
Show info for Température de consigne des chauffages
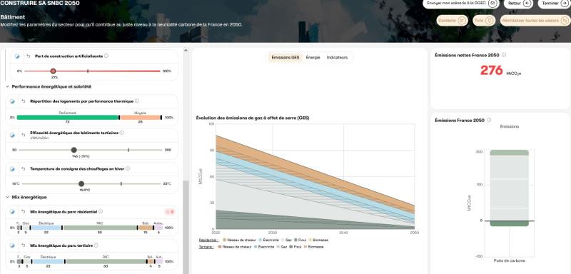tap(128, 169)
